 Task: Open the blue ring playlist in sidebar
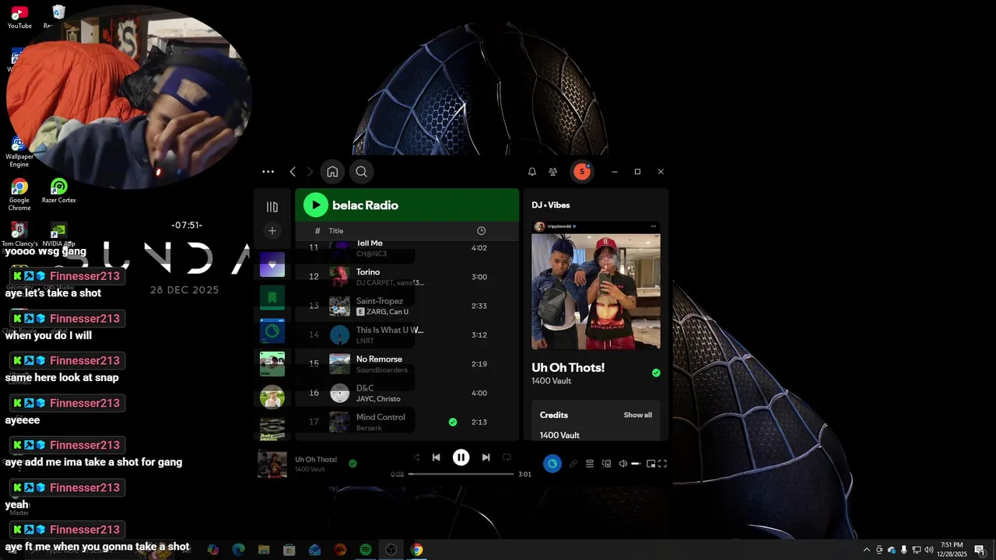click(x=272, y=331)
